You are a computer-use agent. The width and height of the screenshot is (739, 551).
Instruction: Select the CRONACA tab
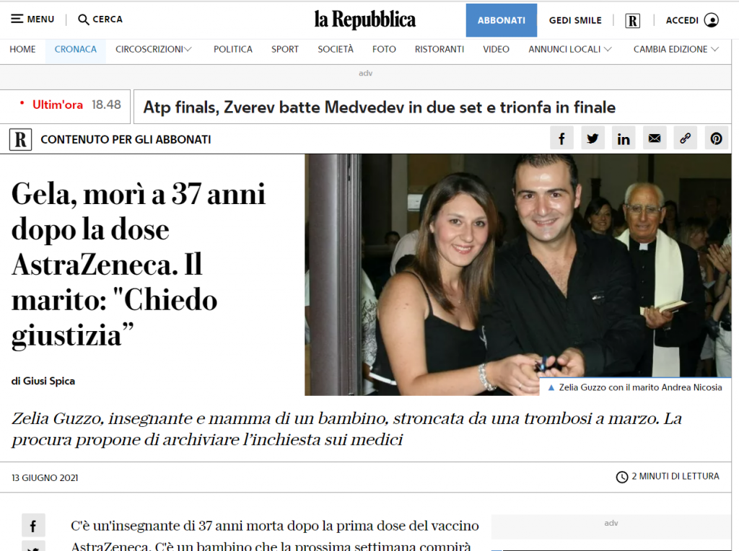[x=75, y=49]
